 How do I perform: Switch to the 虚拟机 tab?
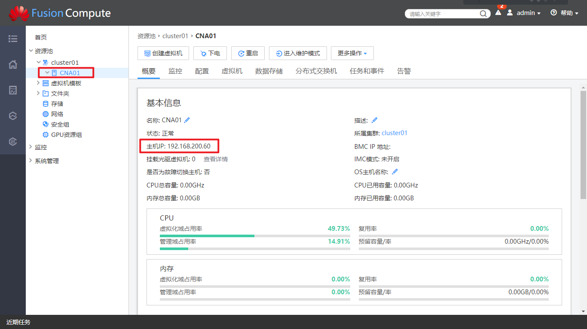(232, 71)
